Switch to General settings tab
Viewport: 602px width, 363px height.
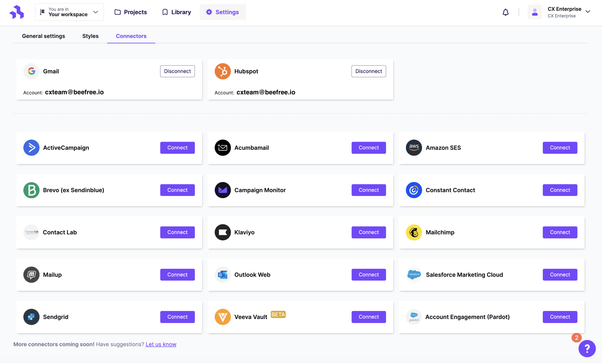click(44, 36)
